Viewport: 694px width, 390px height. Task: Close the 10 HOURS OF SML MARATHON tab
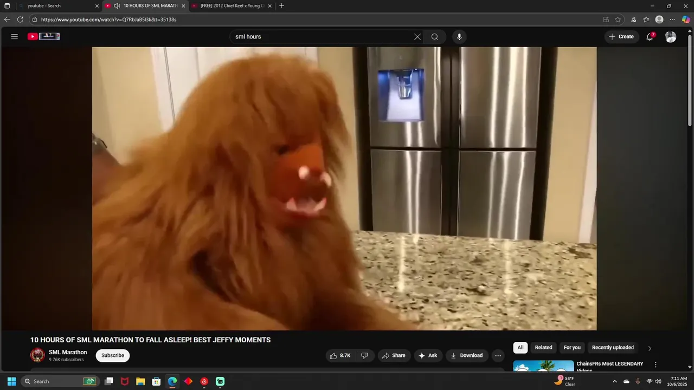pyautogui.click(x=183, y=6)
